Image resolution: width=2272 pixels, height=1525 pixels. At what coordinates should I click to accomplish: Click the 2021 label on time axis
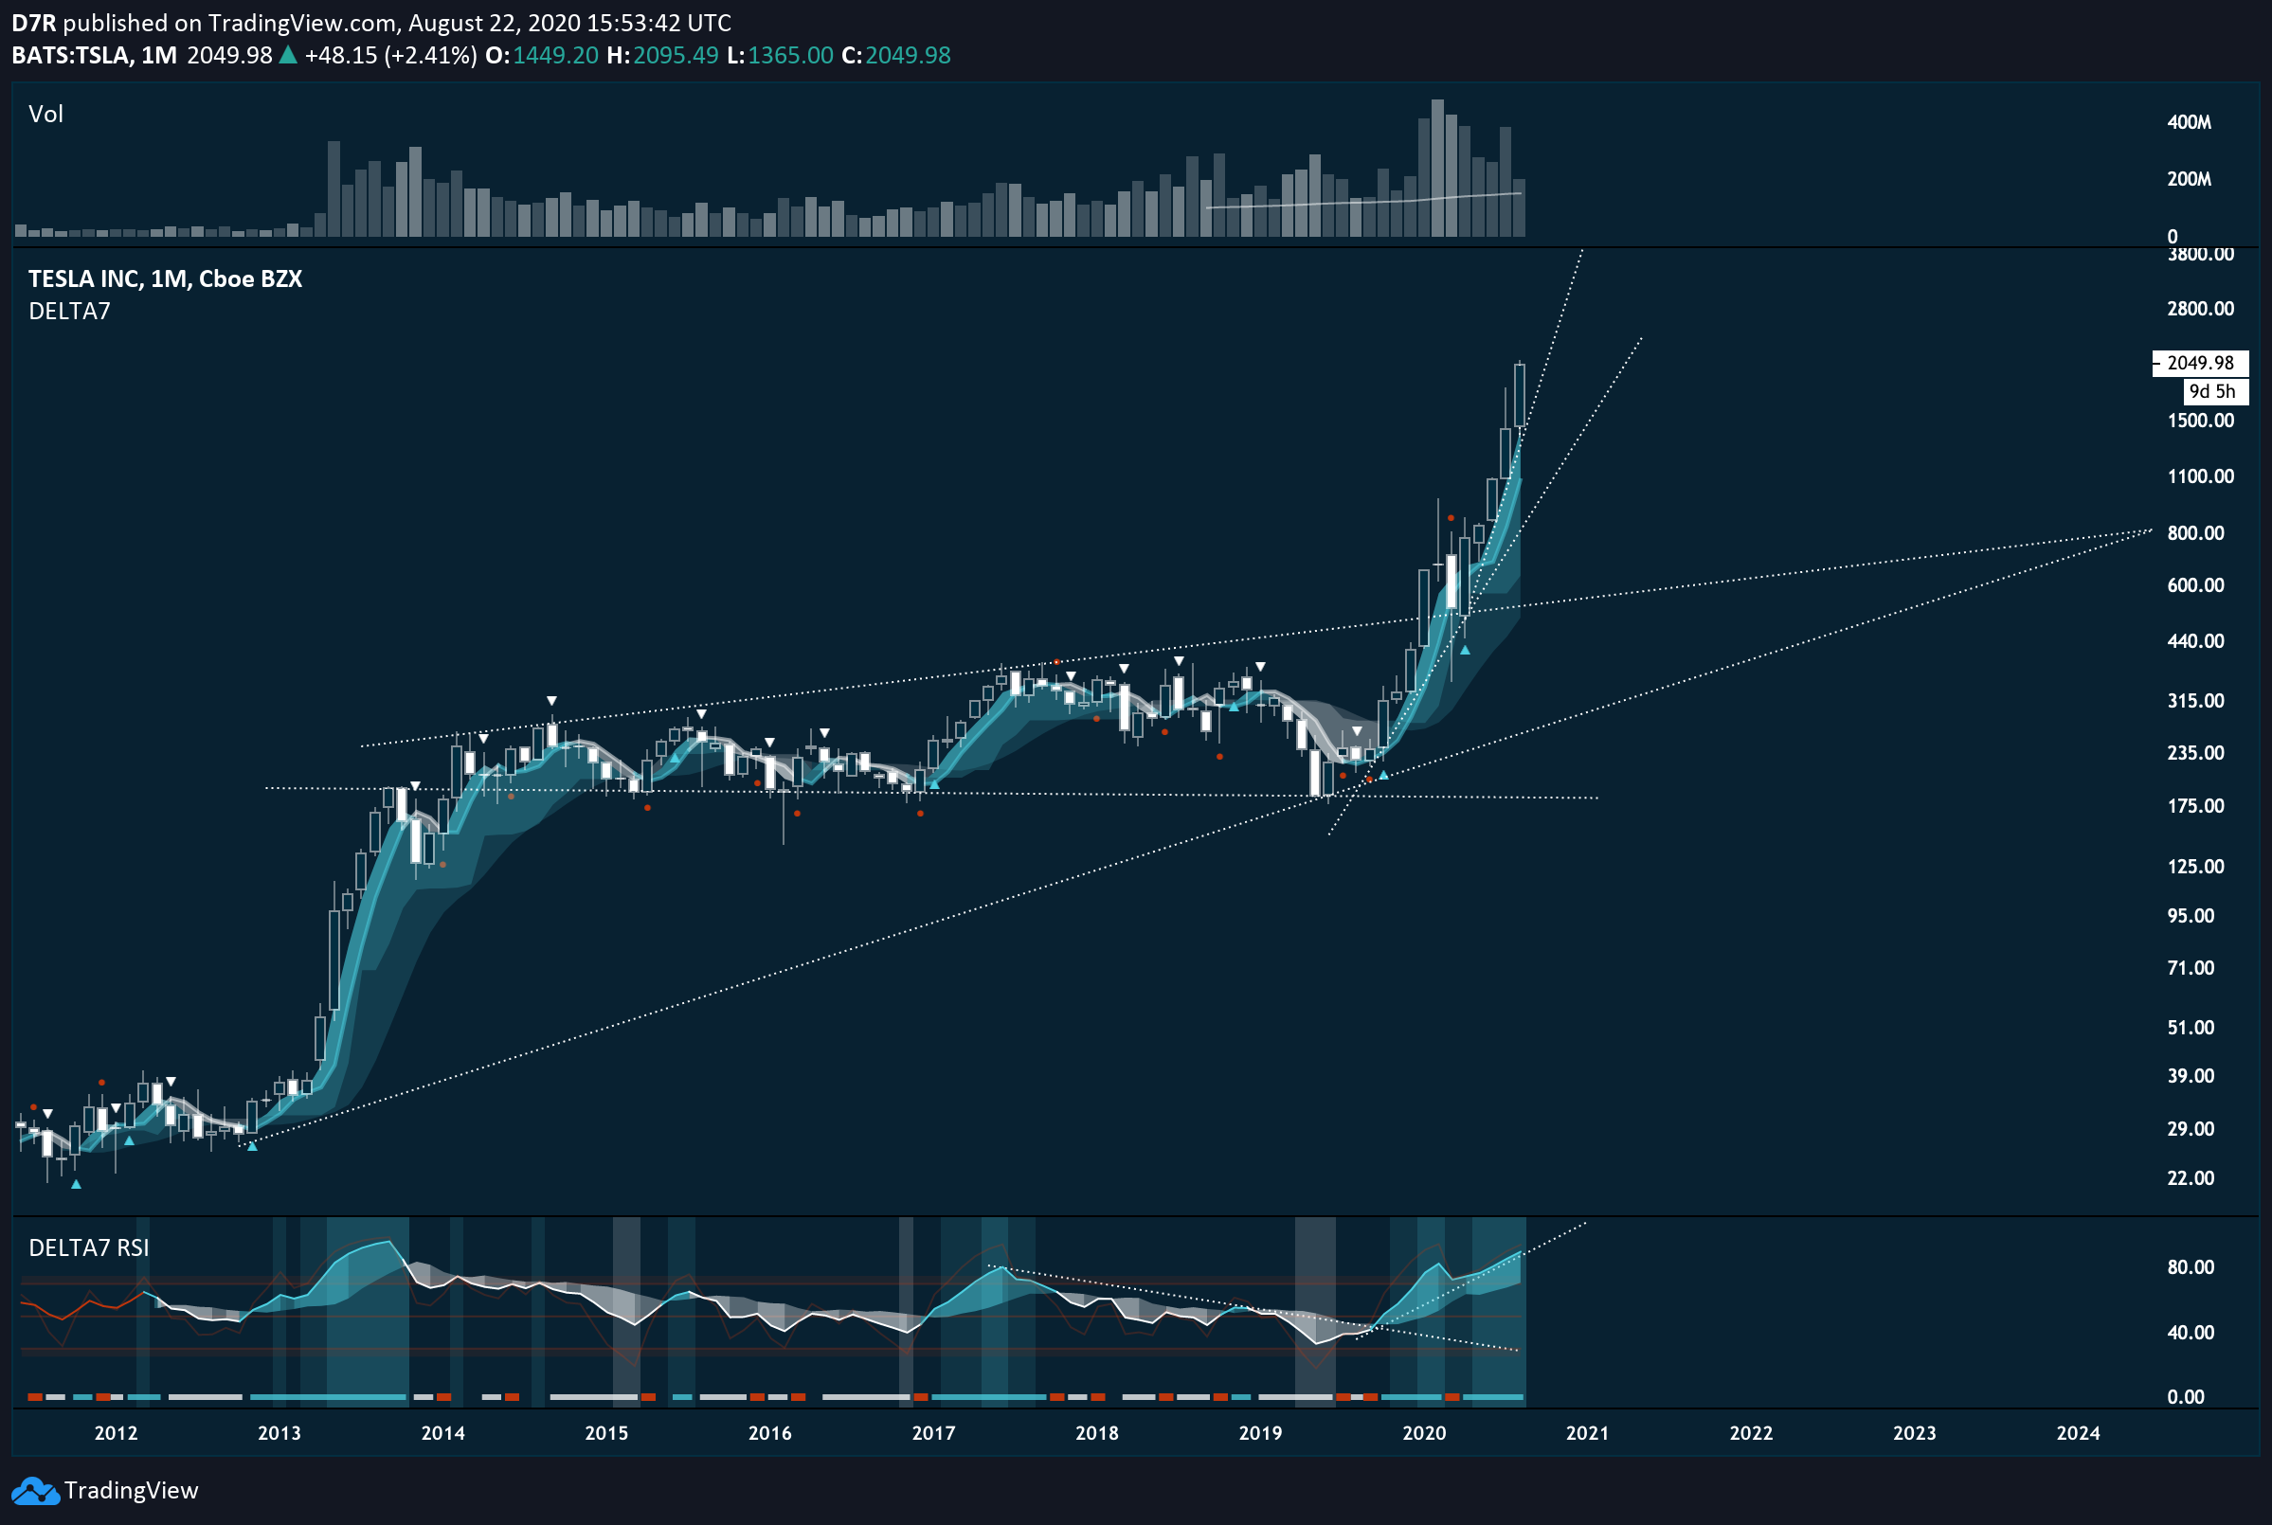pos(1587,1433)
